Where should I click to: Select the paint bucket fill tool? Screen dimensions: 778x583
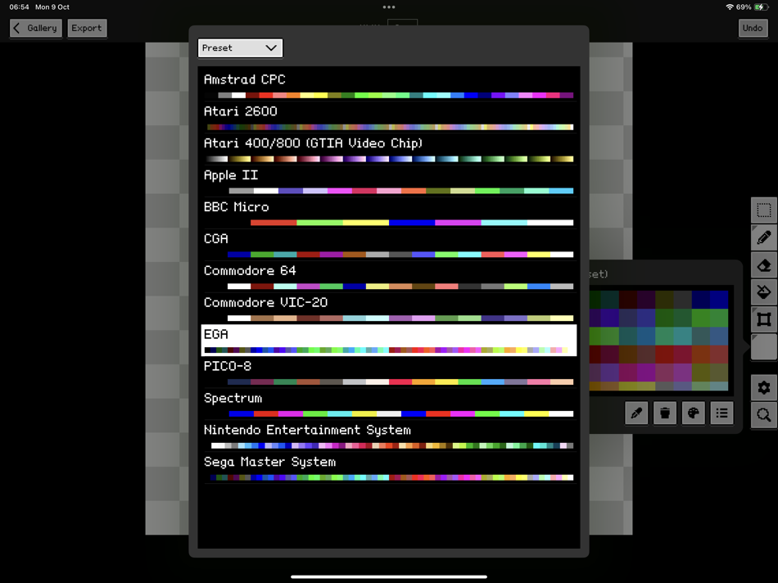763,292
